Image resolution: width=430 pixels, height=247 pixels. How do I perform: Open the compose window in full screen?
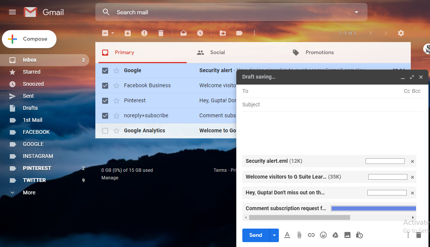(412, 77)
